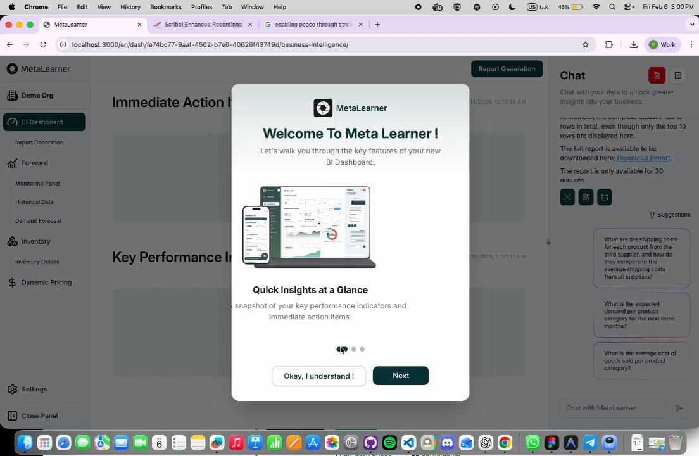Image resolution: width=699 pixels, height=456 pixels.
Task: Select the BI Dashboard icon in sidebar
Action: point(13,122)
